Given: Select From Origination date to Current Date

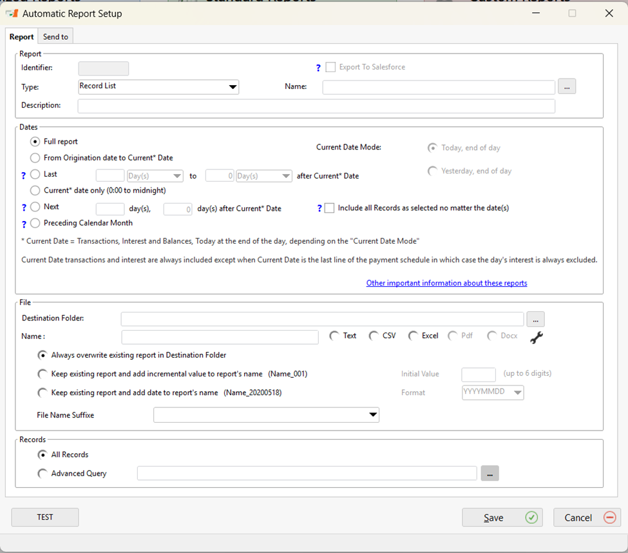Looking at the screenshot, I should [35, 158].
